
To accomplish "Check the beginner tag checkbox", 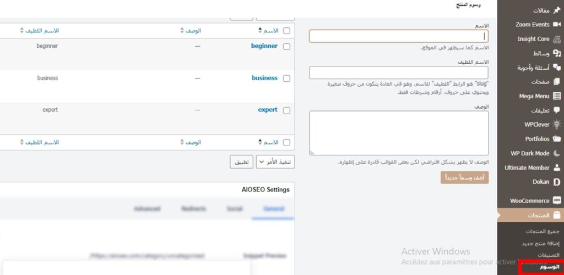I will (x=286, y=47).
